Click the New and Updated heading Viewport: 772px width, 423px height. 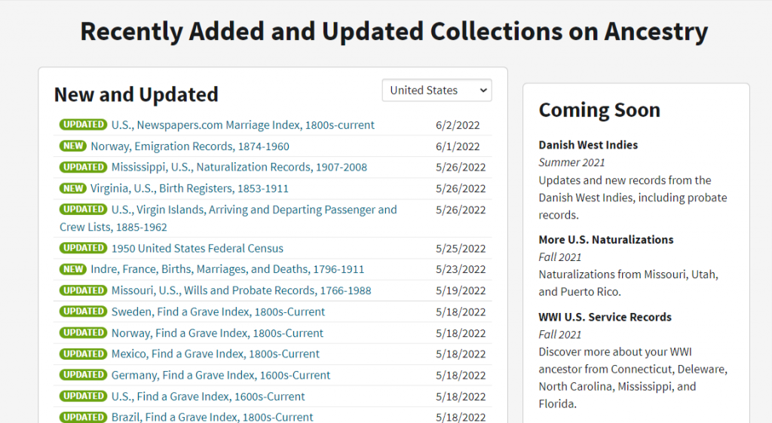coord(136,94)
